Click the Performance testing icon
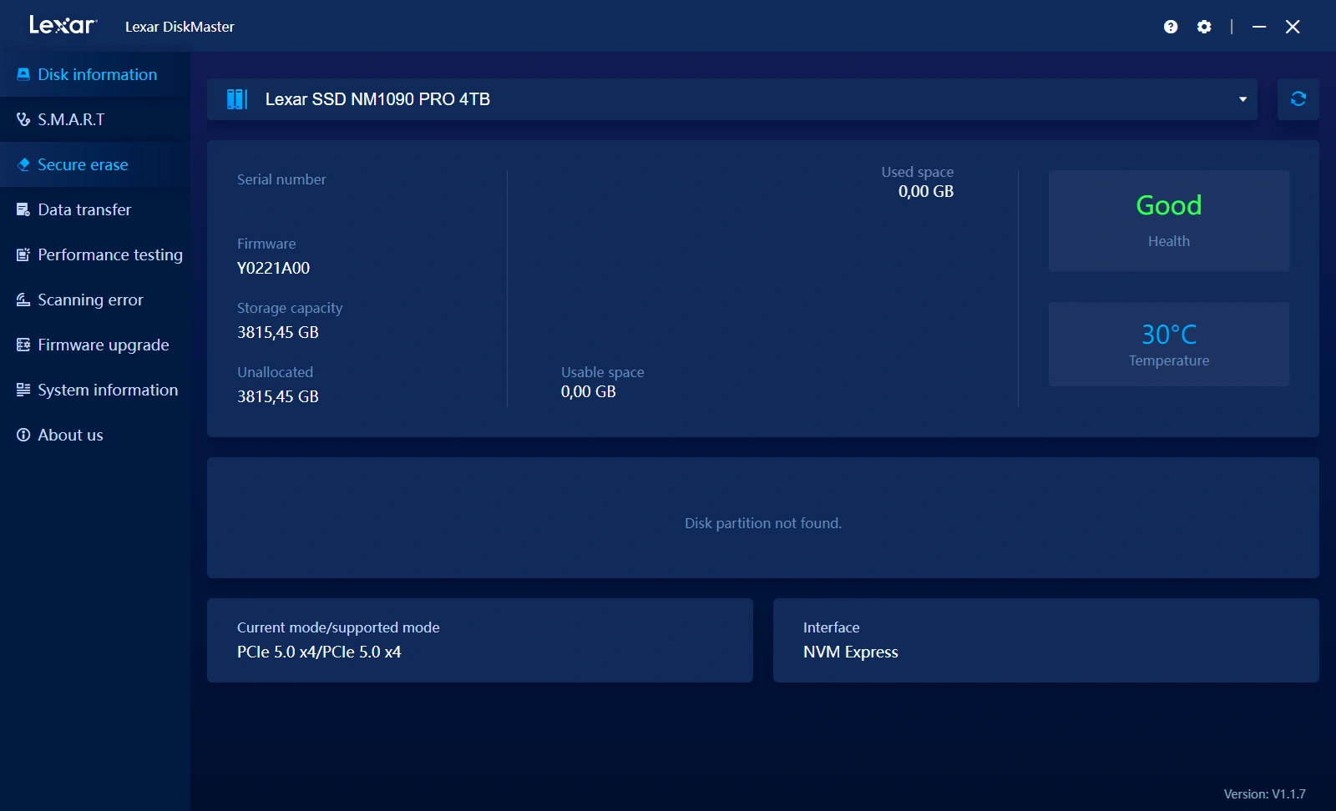This screenshot has width=1336, height=811. pos(23,254)
